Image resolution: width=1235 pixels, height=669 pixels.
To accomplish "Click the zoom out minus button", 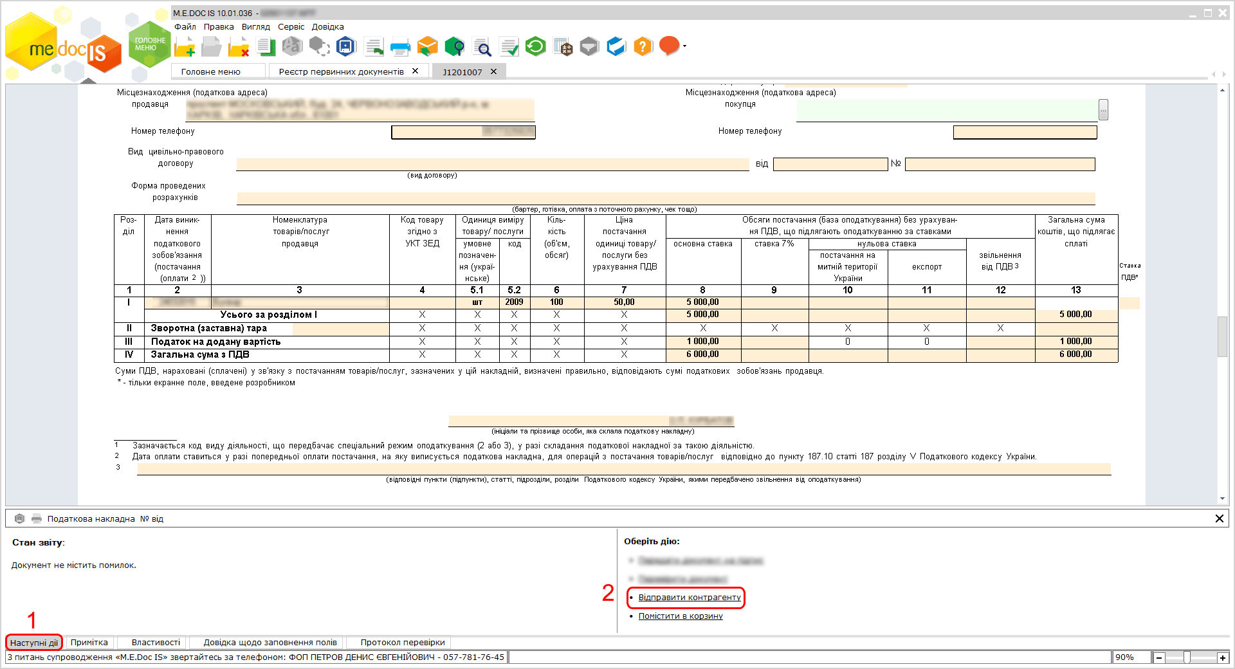I will coord(1159,657).
